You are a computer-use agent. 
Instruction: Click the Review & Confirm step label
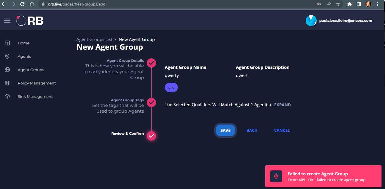[x=128, y=134]
